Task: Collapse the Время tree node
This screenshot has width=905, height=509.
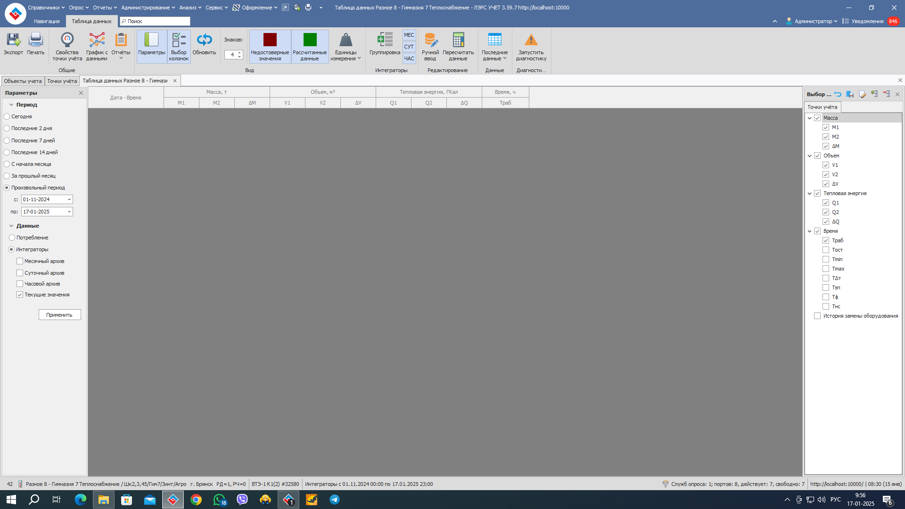Action: tap(810, 231)
